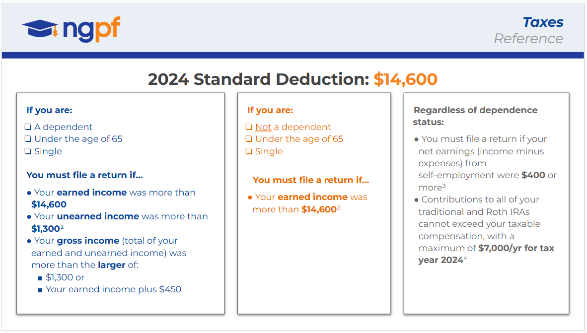Select 'Your earned income plus $450' sub-bullet
The width and height of the screenshot is (587, 333).
click(x=113, y=289)
